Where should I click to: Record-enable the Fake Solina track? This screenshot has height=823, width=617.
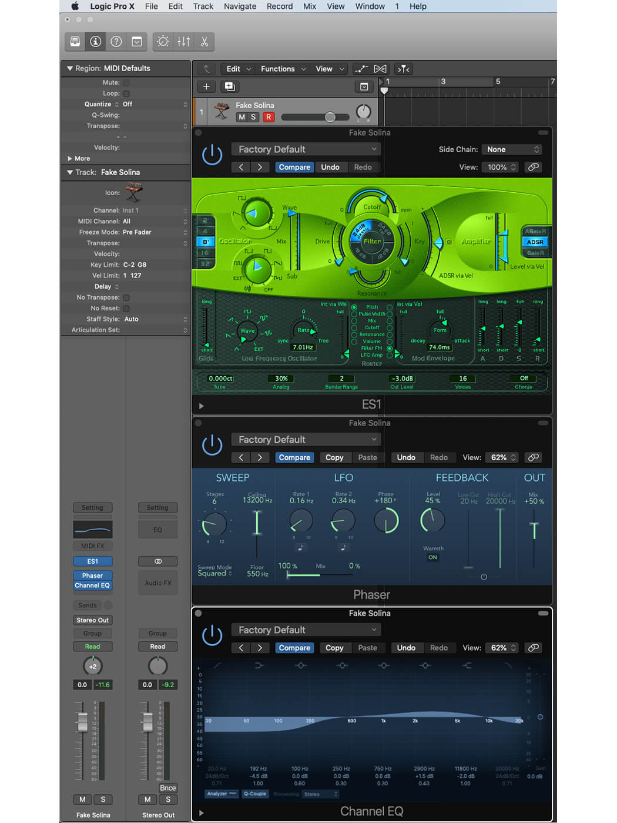269,117
